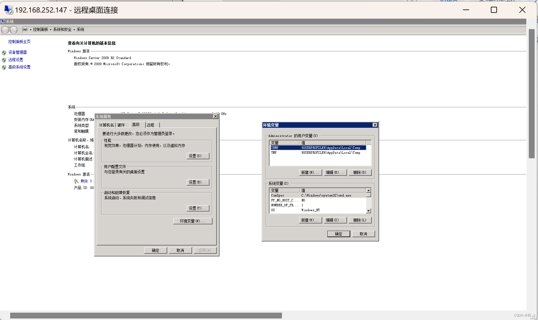Click 新建(W) for system variables
Screen dimensions: 538x320
(310, 220)
